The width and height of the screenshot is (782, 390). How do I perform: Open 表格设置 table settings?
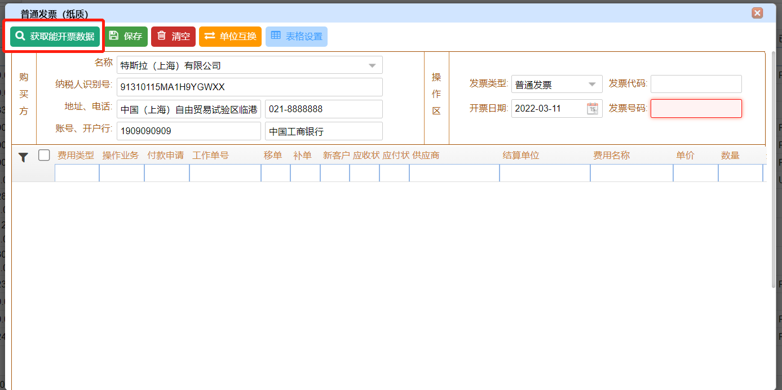pyautogui.click(x=297, y=37)
